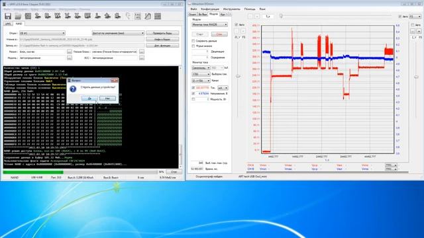The width and height of the screenshot is (424, 238).
Task: Click the browse button next to Режим field
Action: click(69, 52)
